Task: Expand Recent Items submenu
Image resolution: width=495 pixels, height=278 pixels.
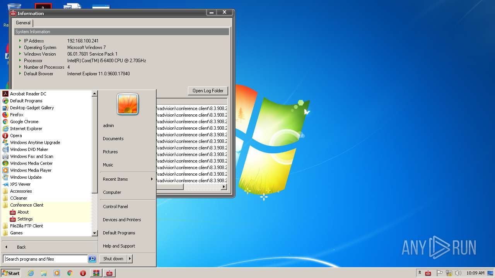Action: pyautogui.click(x=152, y=179)
